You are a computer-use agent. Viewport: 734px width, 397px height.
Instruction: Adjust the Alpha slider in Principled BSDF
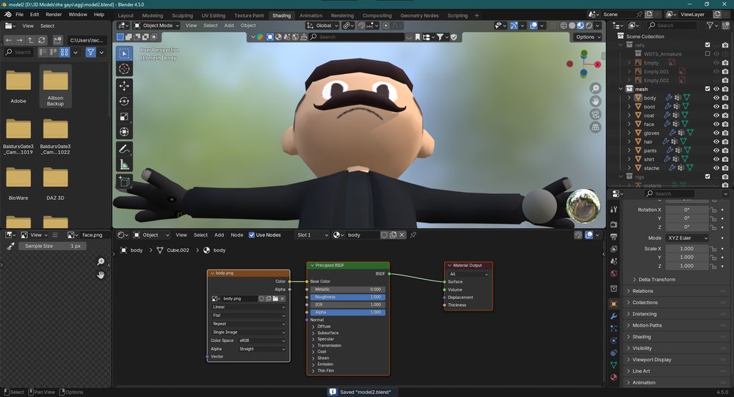click(348, 312)
